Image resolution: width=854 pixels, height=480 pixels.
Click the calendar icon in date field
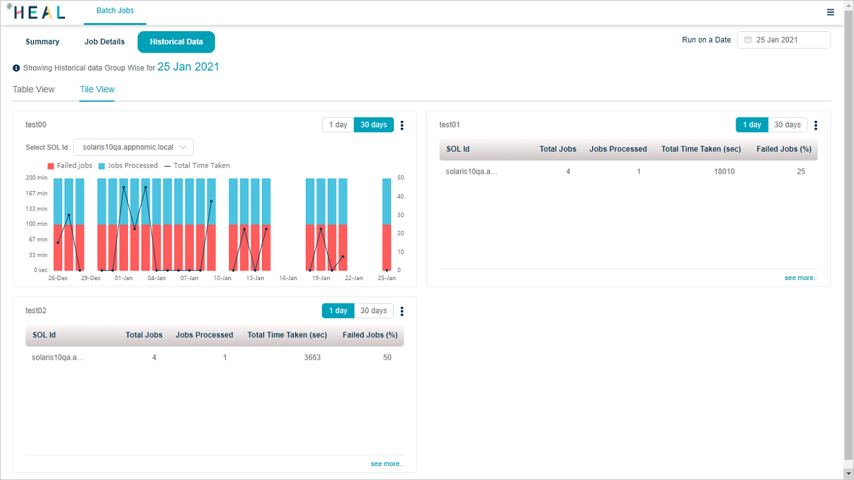[x=748, y=40]
